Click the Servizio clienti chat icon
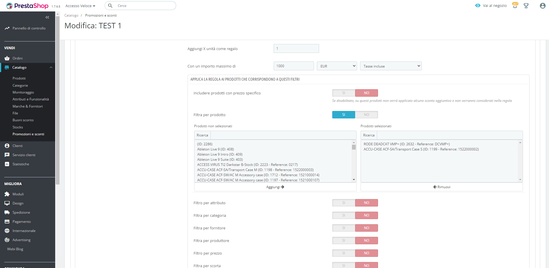The image size is (549, 268). [x=7, y=155]
